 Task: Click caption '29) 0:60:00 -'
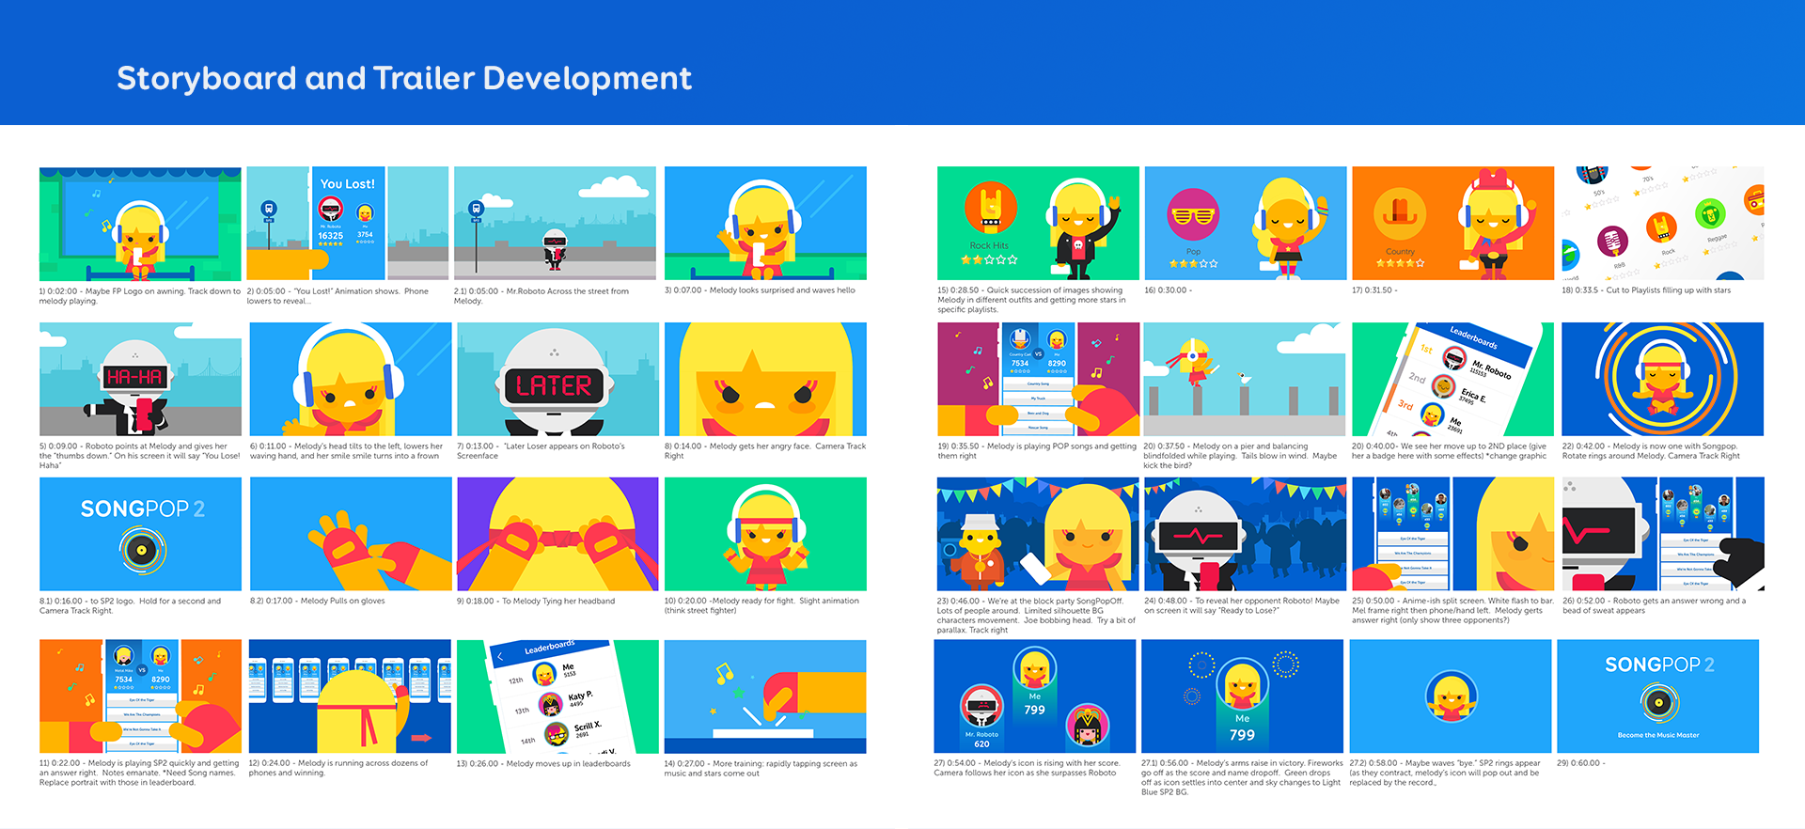pos(1581,763)
